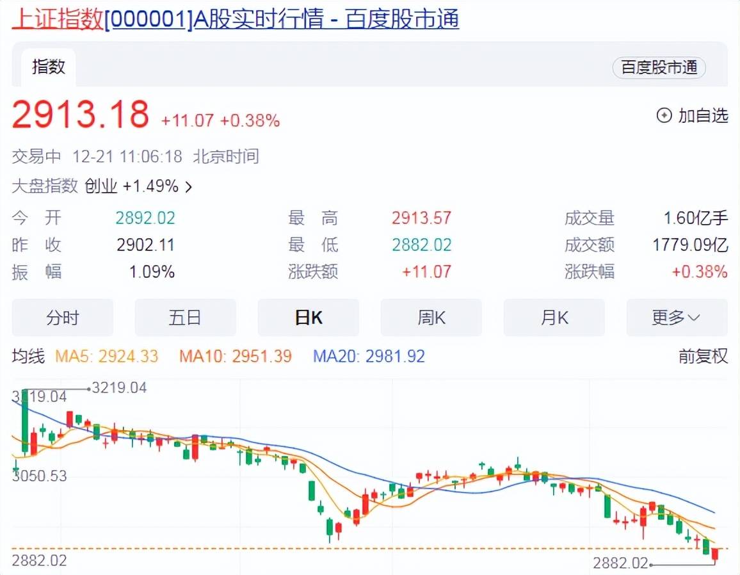Click the 涨跌幅 +0.38% value in stats table
Image resolution: width=740 pixels, height=575 pixels.
[x=700, y=271]
